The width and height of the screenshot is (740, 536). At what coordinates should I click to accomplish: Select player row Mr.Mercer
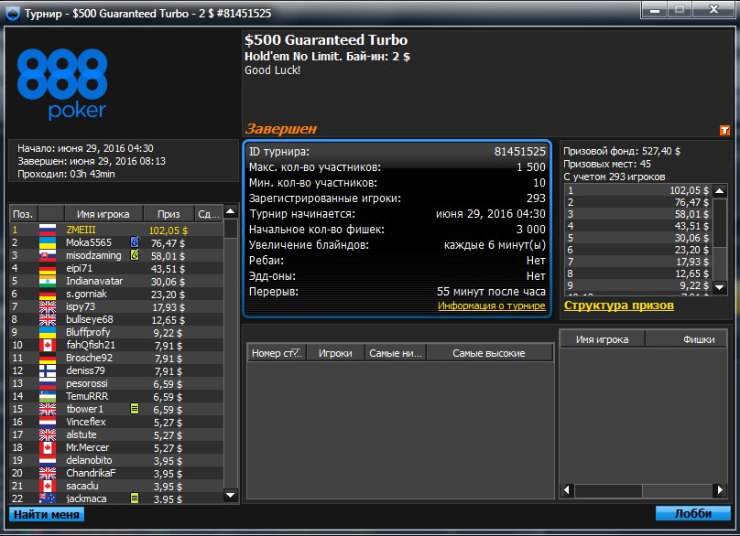click(x=116, y=447)
